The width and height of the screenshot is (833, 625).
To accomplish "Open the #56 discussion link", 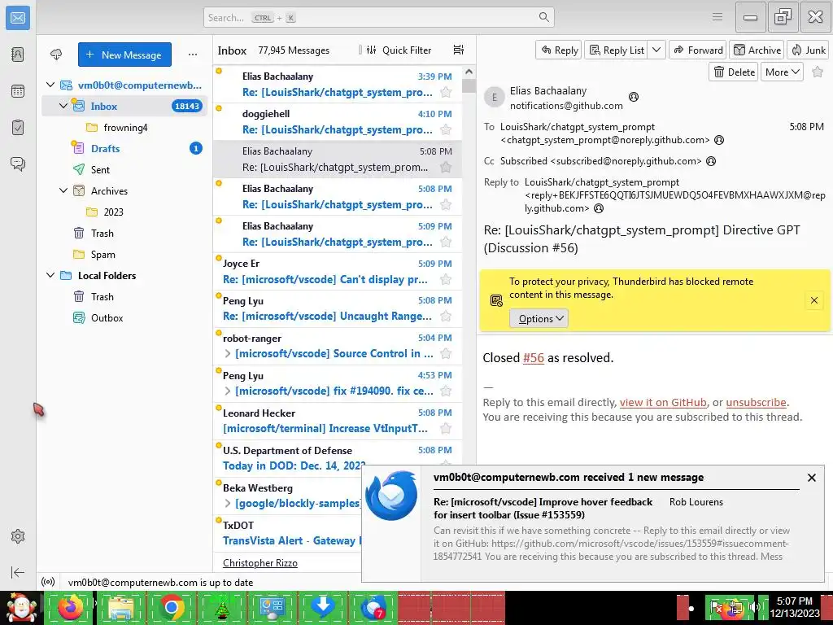I will [x=534, y=358].
